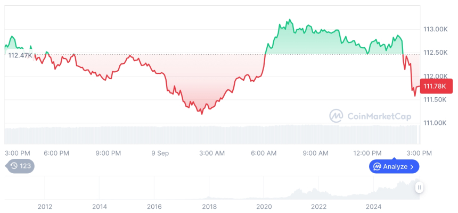Click the CoinMarketCap watermark logo icon

[x=336, y=115]
